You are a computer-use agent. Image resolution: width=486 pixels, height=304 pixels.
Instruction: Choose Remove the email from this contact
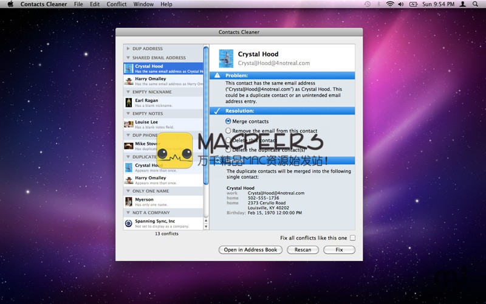coord(228,131)
